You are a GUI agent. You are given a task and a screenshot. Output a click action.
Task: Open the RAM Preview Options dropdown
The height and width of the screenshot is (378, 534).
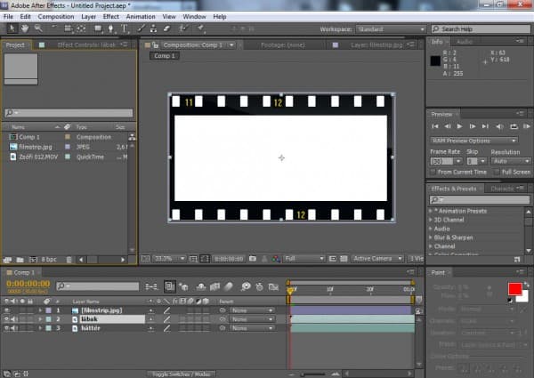pos(473,141)
